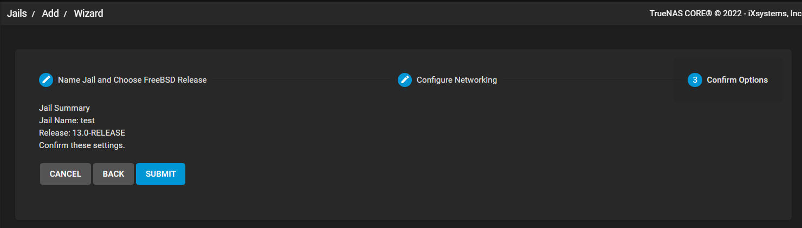Click the pencil icon beside Configure Networking
Screen dimensions: 802x228
click(405, 80)
